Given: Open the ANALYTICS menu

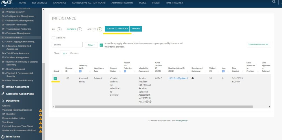Looking at the screenshot, I should pos(60,3).
